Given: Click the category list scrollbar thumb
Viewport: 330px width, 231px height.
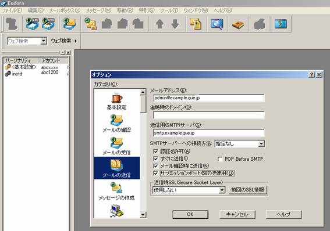Looking at the screenshot, I should [x=143, y=104].
